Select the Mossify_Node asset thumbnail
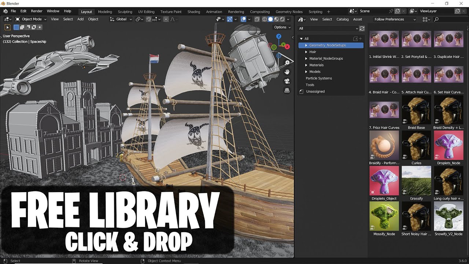This screenshot has height=264, width=469. 384,216
